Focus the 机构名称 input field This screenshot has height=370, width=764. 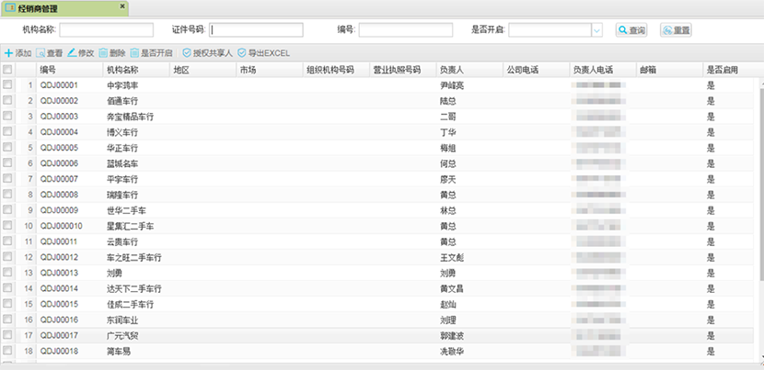106,30
